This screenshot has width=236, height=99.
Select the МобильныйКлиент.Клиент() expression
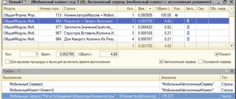(32, 90)
